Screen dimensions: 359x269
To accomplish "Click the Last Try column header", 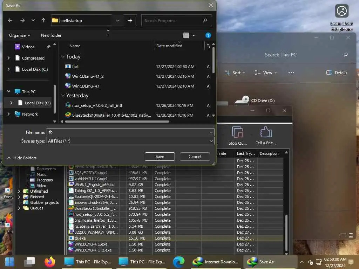I will [246, 153].
